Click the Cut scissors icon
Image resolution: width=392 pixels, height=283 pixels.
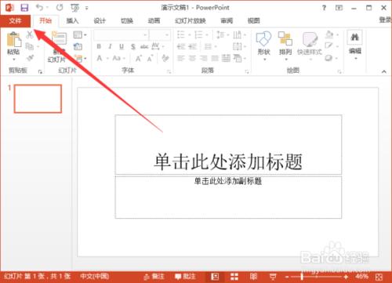tap(30, 34)
